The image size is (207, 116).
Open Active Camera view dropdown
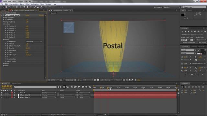(x=106, y=80)
